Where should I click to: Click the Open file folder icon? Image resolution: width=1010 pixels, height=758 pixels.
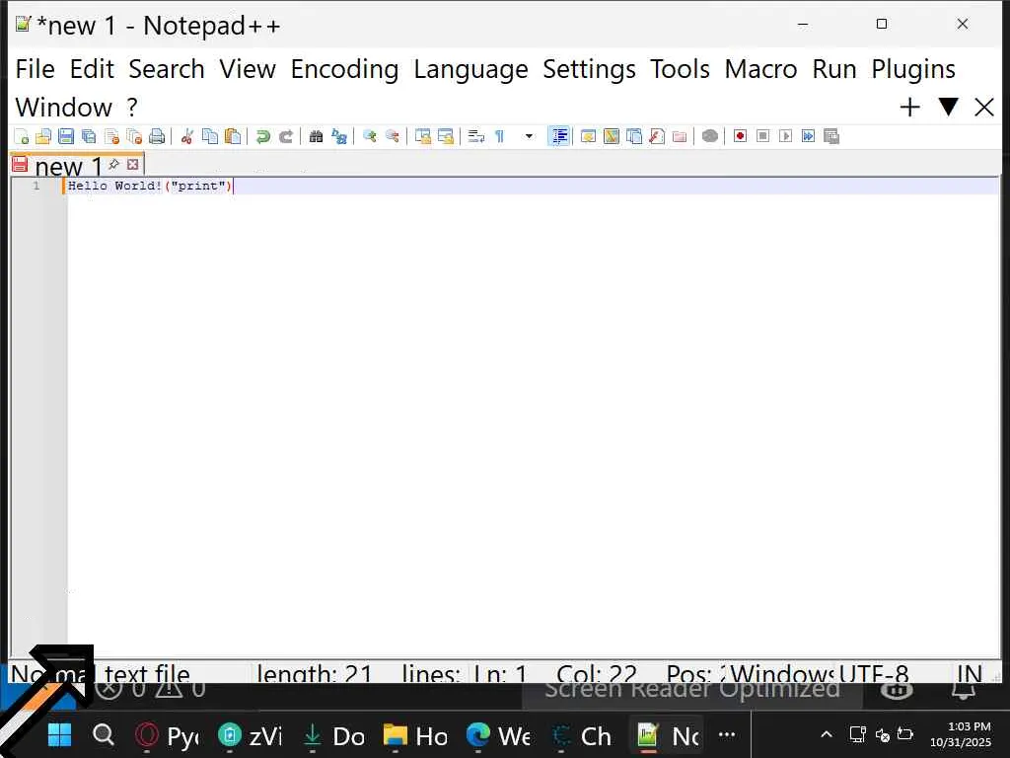(43, 136)
